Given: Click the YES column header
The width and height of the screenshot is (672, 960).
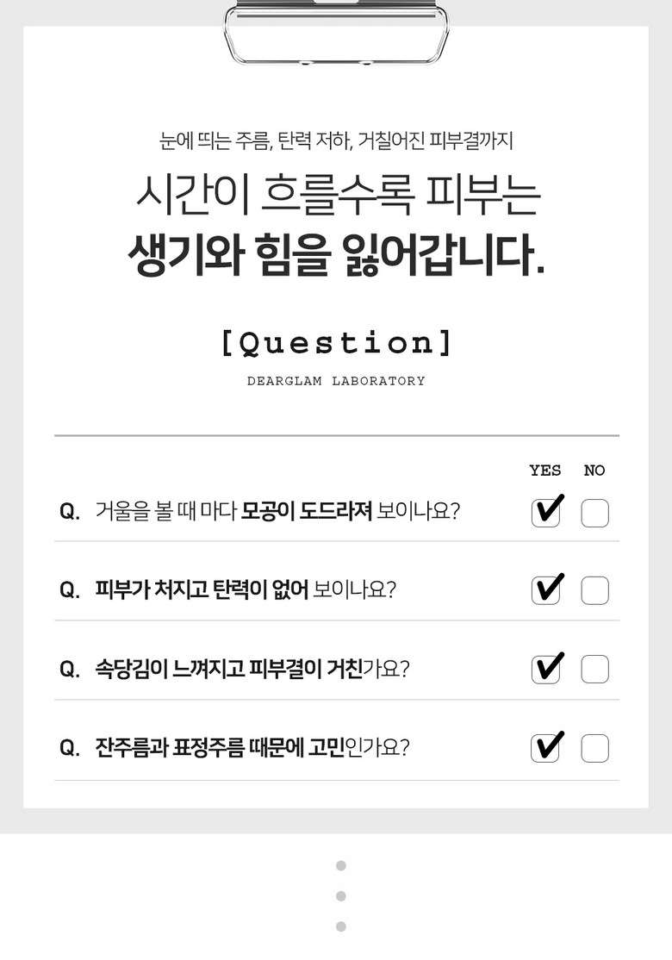Looking at the screenshot, I should 544,471.
